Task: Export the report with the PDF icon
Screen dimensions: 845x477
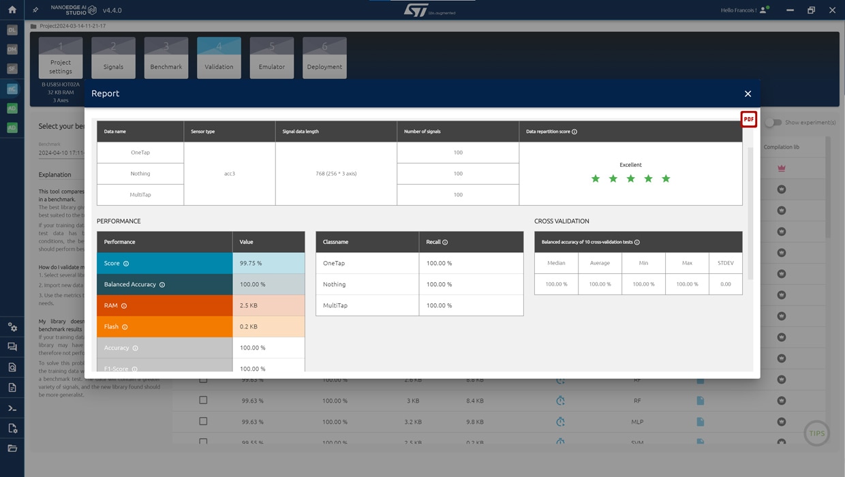Action: click(748, 119)
